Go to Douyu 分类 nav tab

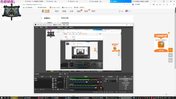(x=71, y=11)
